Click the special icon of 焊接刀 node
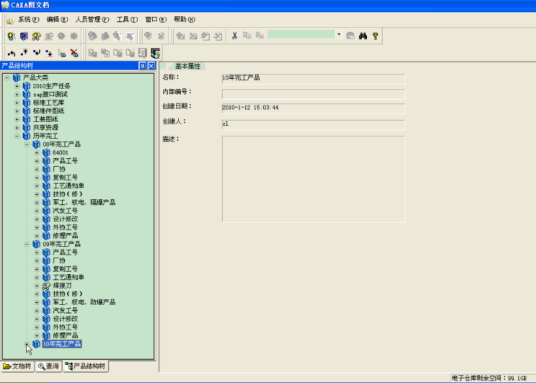Screen dimensions: 536x383 click(x=46, y=286)
